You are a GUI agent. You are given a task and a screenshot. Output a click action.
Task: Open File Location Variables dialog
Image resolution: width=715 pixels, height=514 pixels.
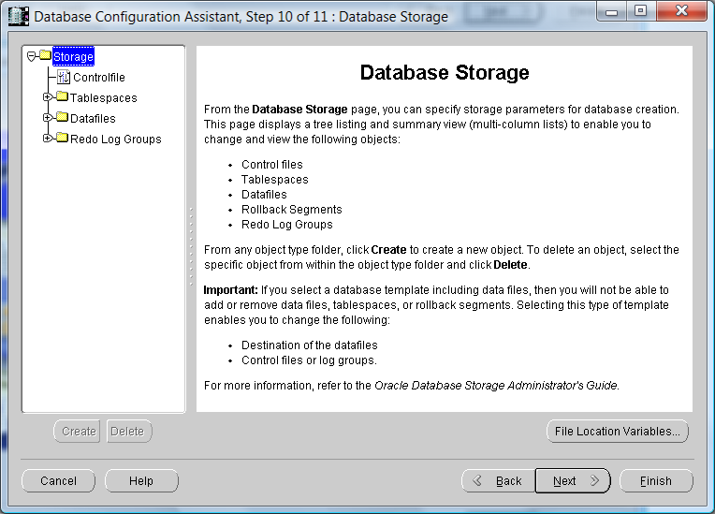point(618,431)
